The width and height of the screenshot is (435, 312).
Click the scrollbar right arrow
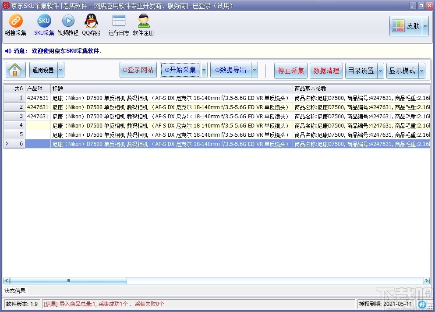(427, 280)
